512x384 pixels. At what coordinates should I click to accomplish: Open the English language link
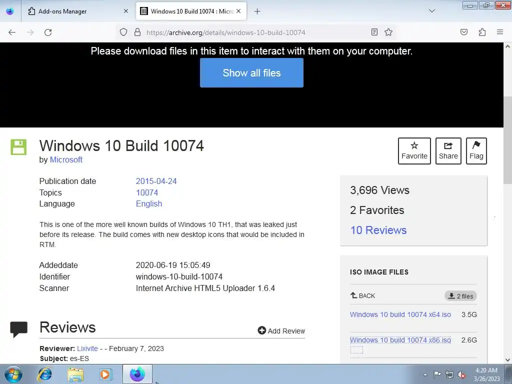coord(149,204)
